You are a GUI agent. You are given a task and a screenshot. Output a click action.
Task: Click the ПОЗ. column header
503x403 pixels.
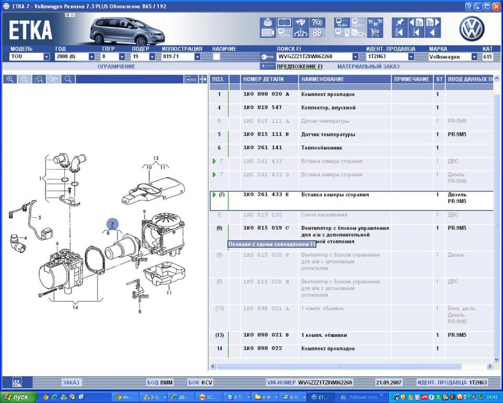(219, 79)
